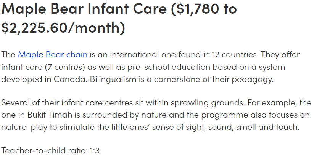Click the phrase 'sight, sound, smell and touch'
This screenshot has height=159, width=314.
(x=243, y=127)
